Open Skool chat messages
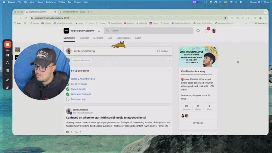Viewport: 272px width, 153px height. (198, 31)
